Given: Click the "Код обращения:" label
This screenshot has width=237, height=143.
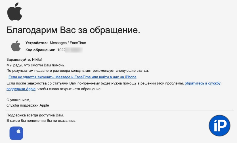Looking at the screenshot, I should pyautogui.click(x=40, y=50).
